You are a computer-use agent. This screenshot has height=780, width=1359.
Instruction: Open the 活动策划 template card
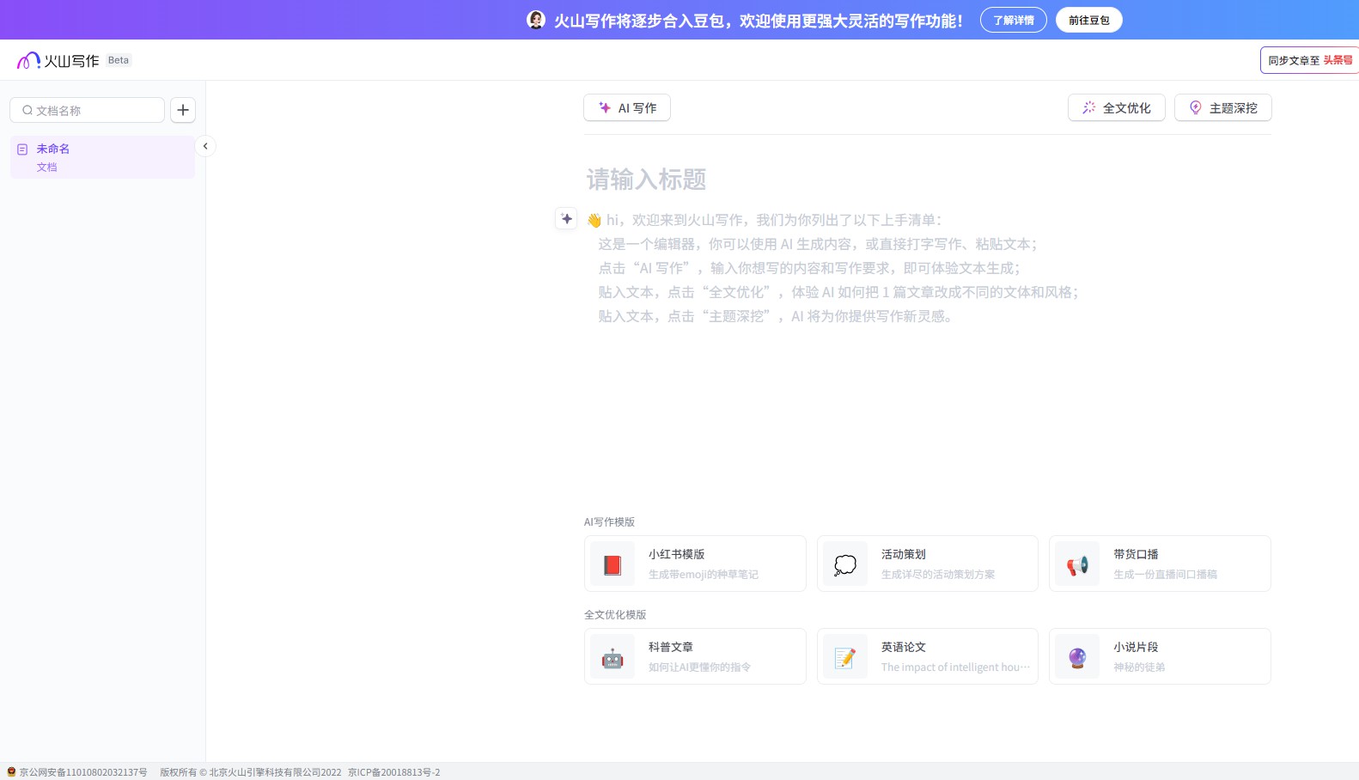coord(928,564)
